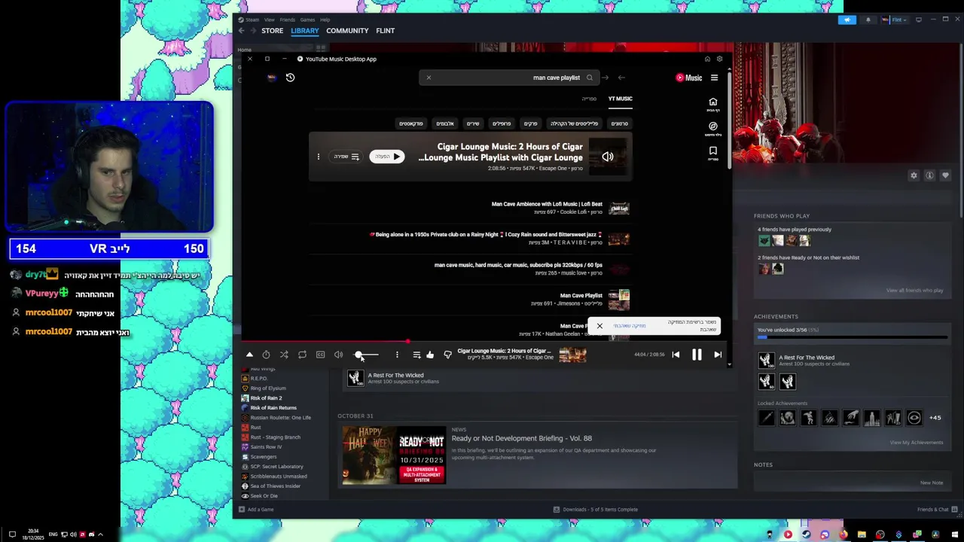This screenshot has width=964, height=542.
Task: Click the now-playing album thumbnail in player bar
Action: (572, 355)
